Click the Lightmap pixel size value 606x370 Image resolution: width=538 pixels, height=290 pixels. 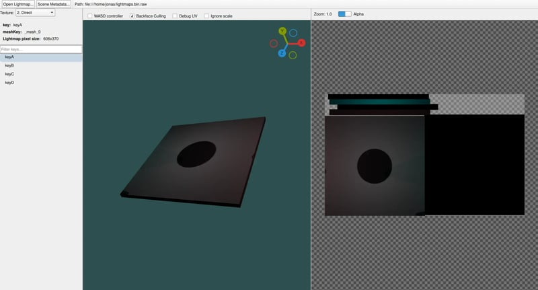51,39
